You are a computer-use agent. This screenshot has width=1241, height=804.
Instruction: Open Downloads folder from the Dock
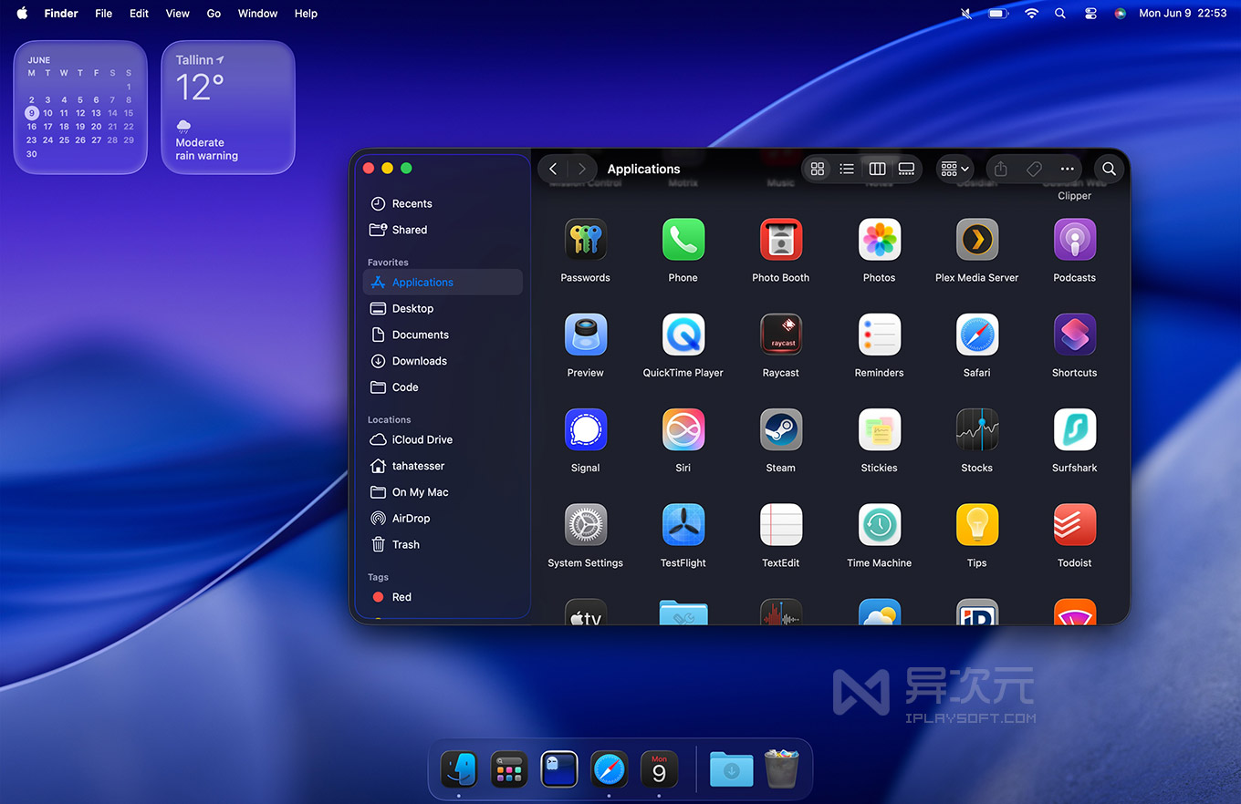click(x=731, y=769)
